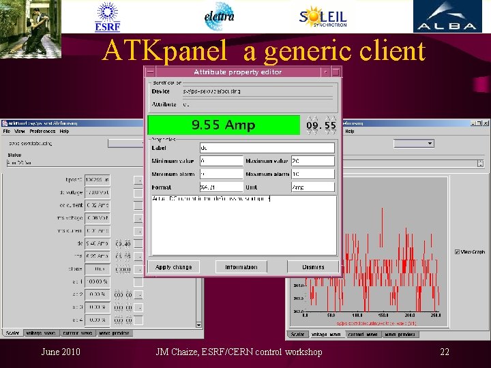
Task: Click the status spinner arrows in right ATKPanel
Action: (481, 163)
